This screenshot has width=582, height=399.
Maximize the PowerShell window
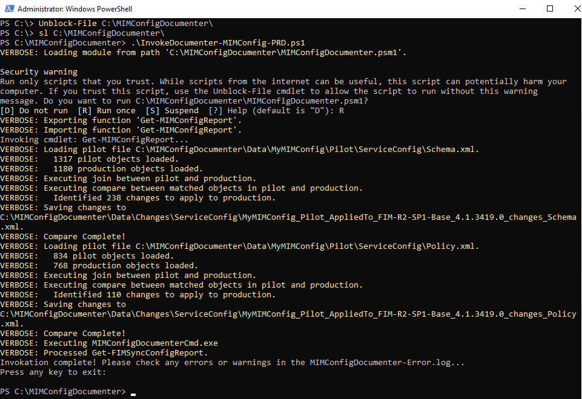(550, 8)
